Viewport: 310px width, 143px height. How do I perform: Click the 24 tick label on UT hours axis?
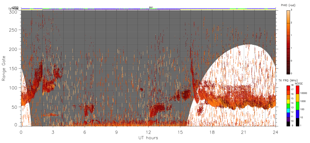275,132
